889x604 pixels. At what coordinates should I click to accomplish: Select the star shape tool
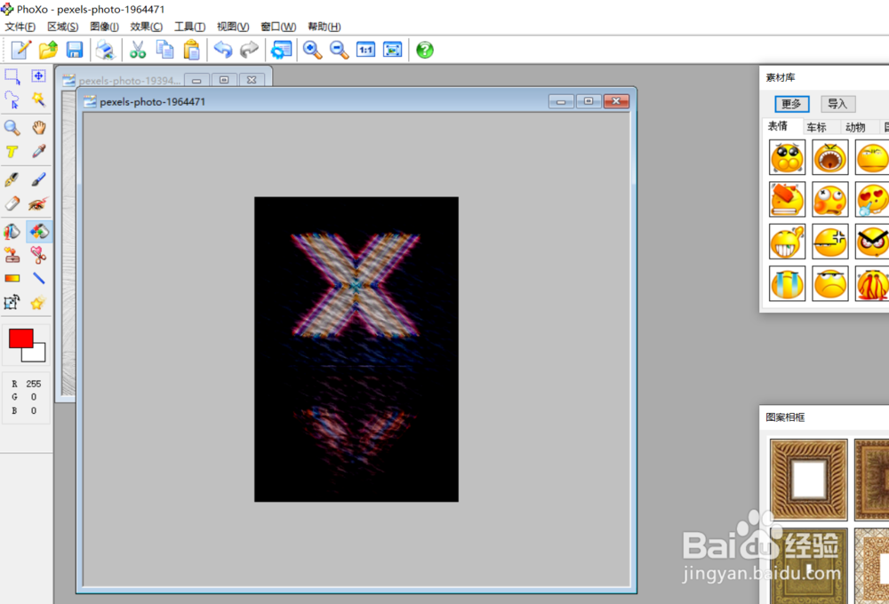38,303
